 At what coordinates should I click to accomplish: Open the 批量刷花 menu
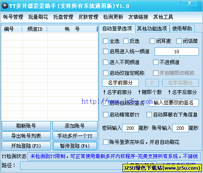pos(38,17)
